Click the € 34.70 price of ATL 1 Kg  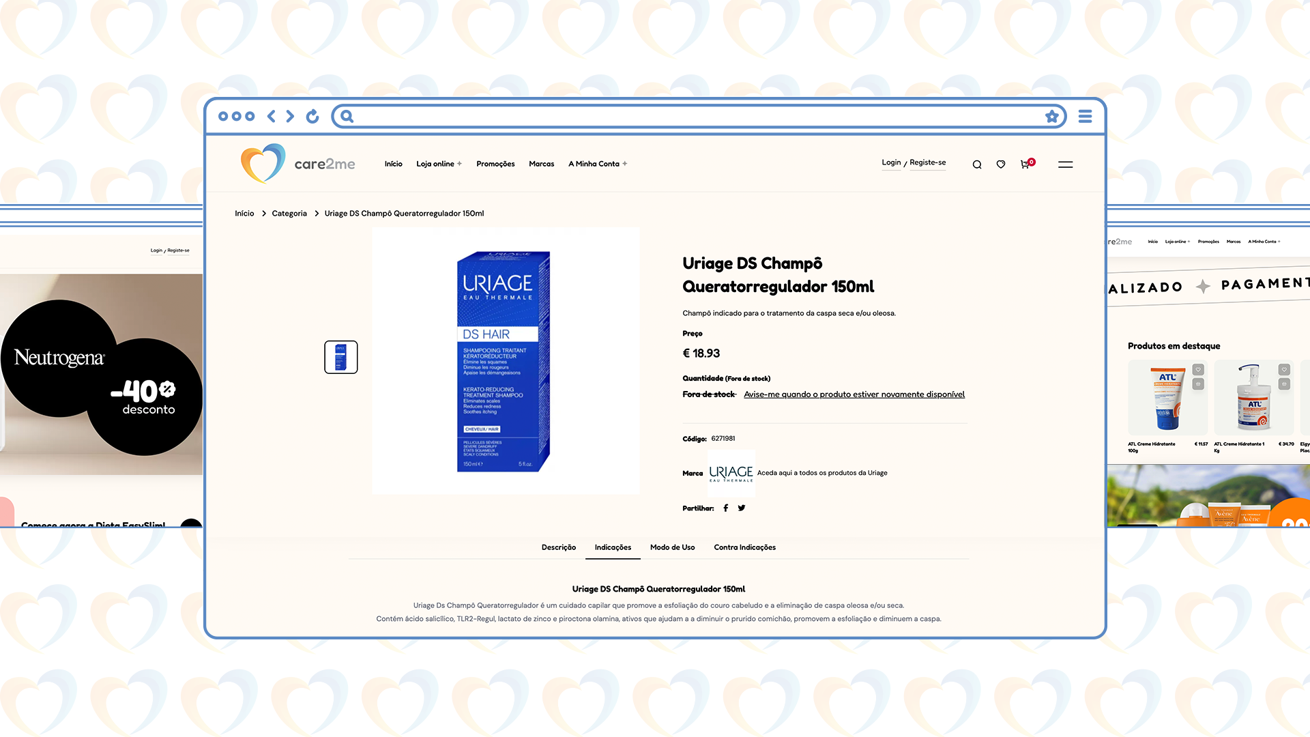[x=1286, y=444]
